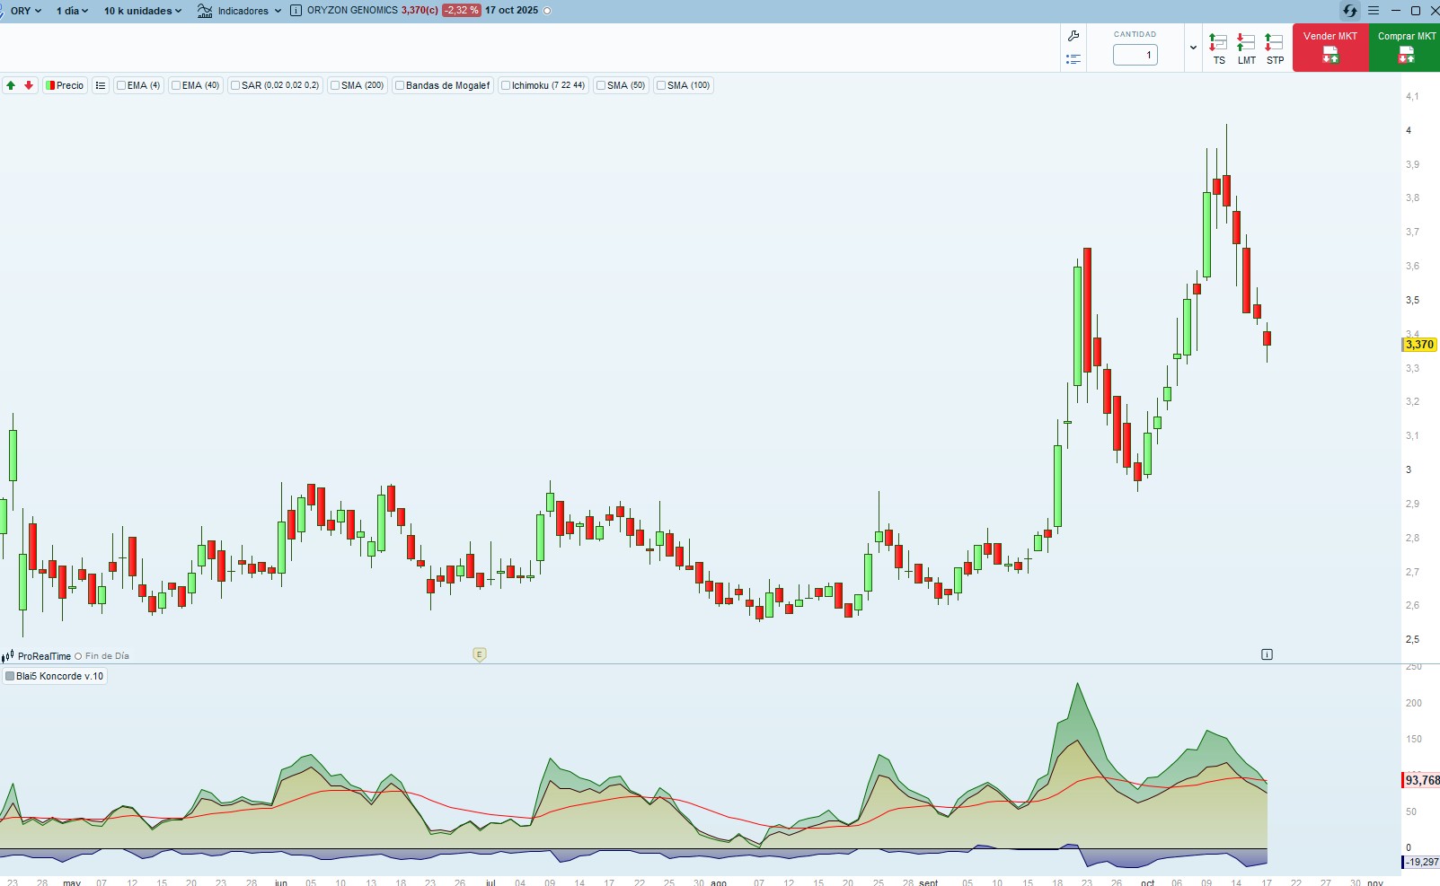This screenshot has height=886, width=1440.
Task: Click the green up arrow above the chart
Action: [x=10, y=85]
